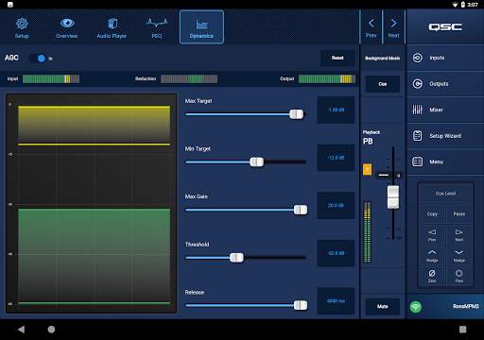Image resolution: width=484 pixels, height=340 pixels.
Task: Click the Min Target slider handle
Action: click(x=256, y=162)
